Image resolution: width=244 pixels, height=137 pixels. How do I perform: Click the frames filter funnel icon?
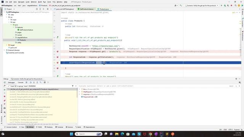[72, 86]
